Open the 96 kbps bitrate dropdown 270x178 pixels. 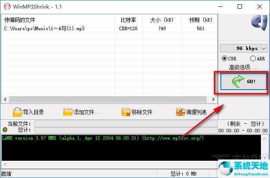(243, 48)
